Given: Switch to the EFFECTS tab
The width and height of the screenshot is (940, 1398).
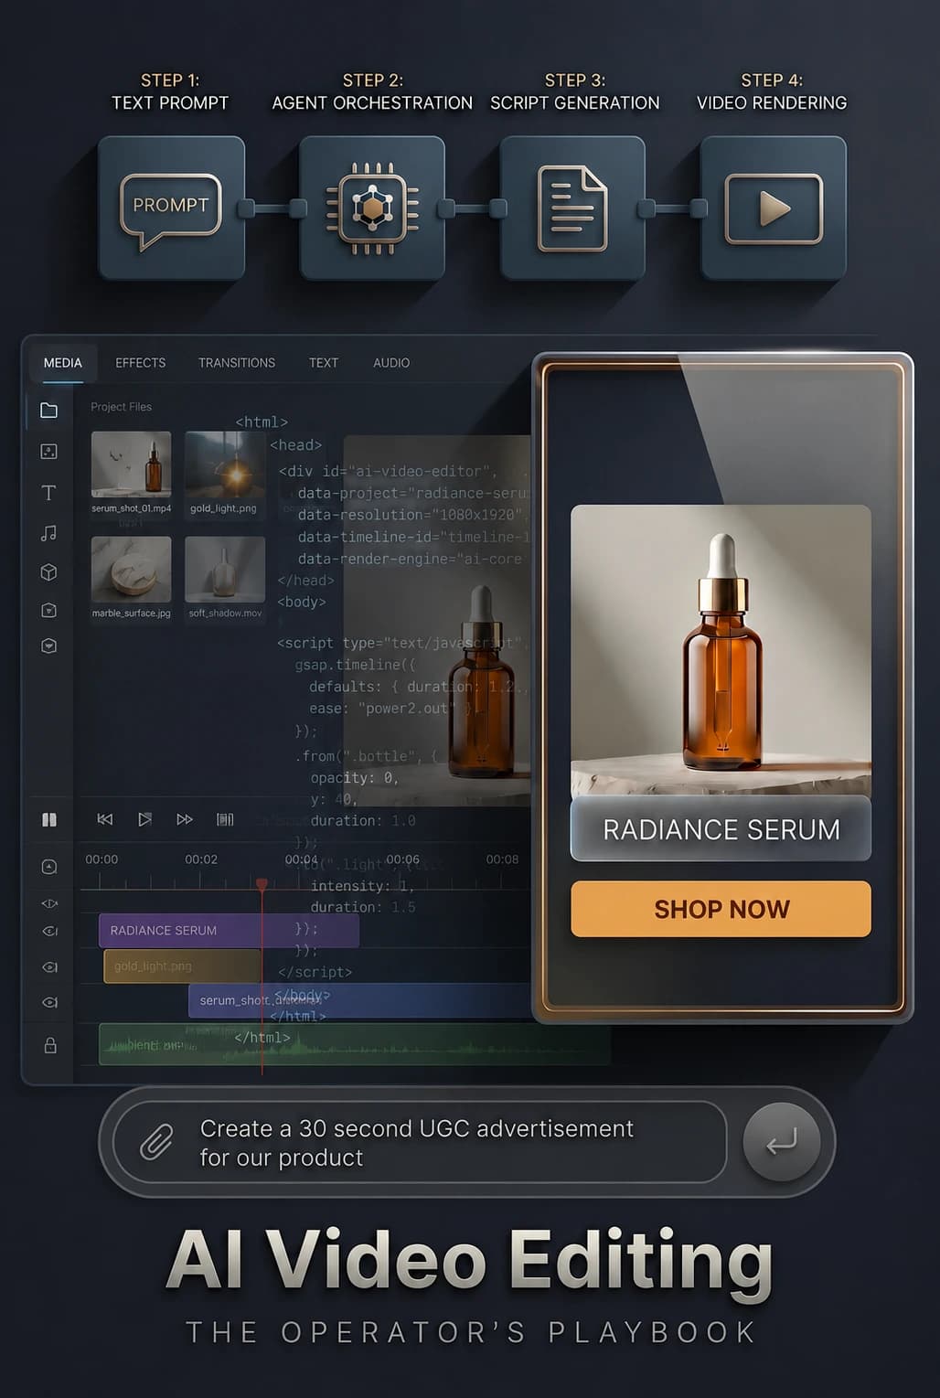Looking at the screenshot, I should point(141,363).
